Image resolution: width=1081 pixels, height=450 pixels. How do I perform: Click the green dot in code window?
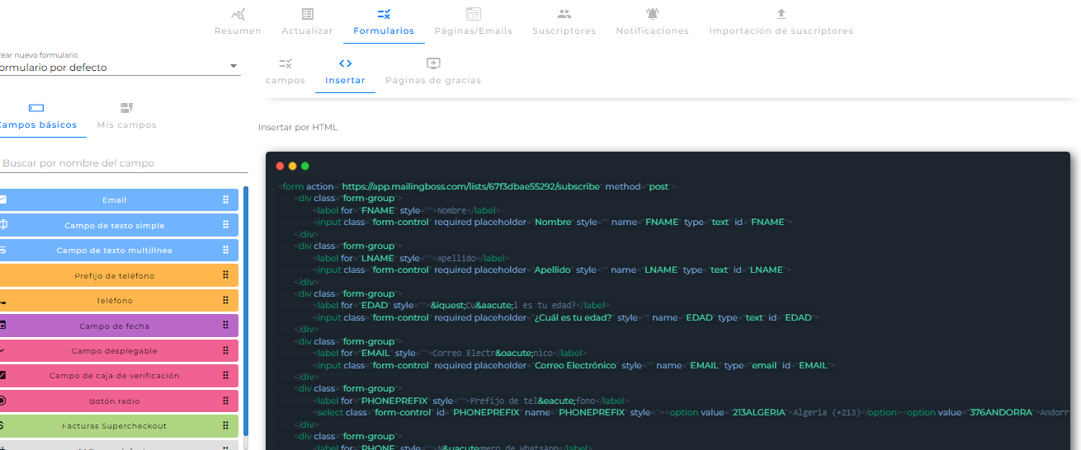coord(304,166)
